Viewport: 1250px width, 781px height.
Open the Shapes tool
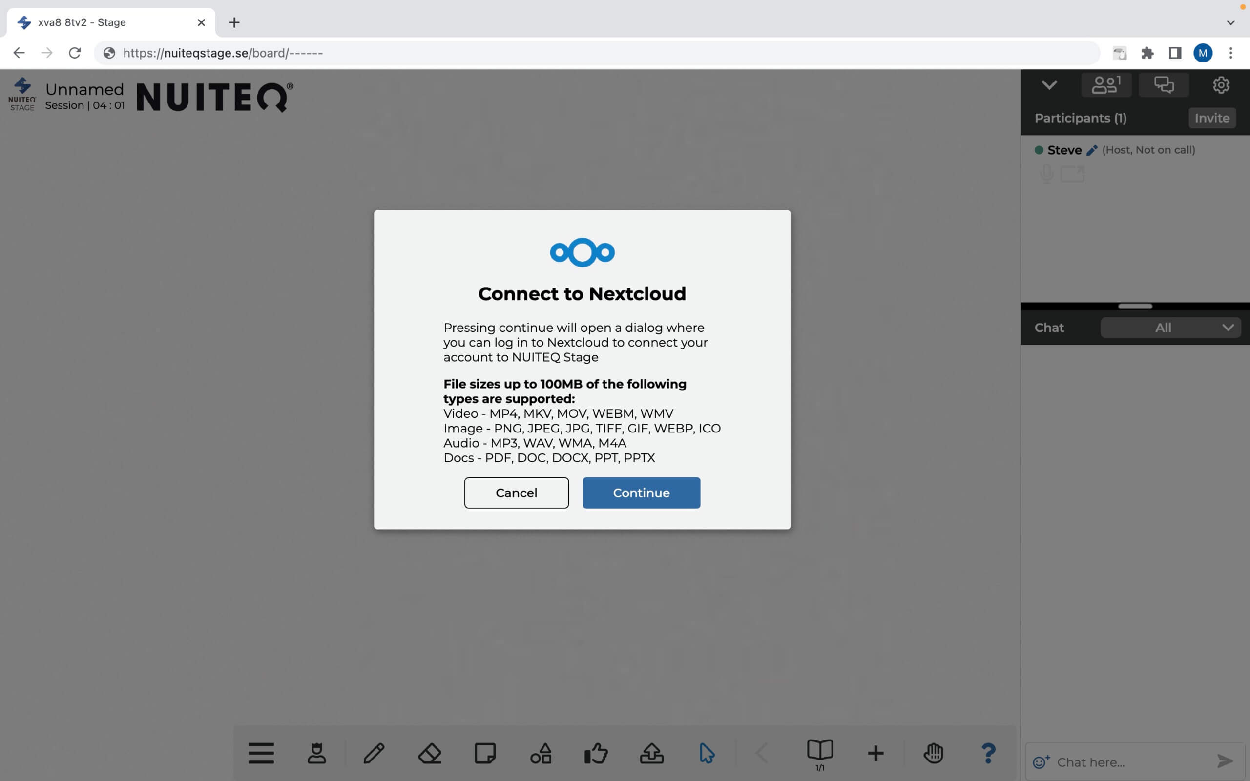(x=541, y=753)
